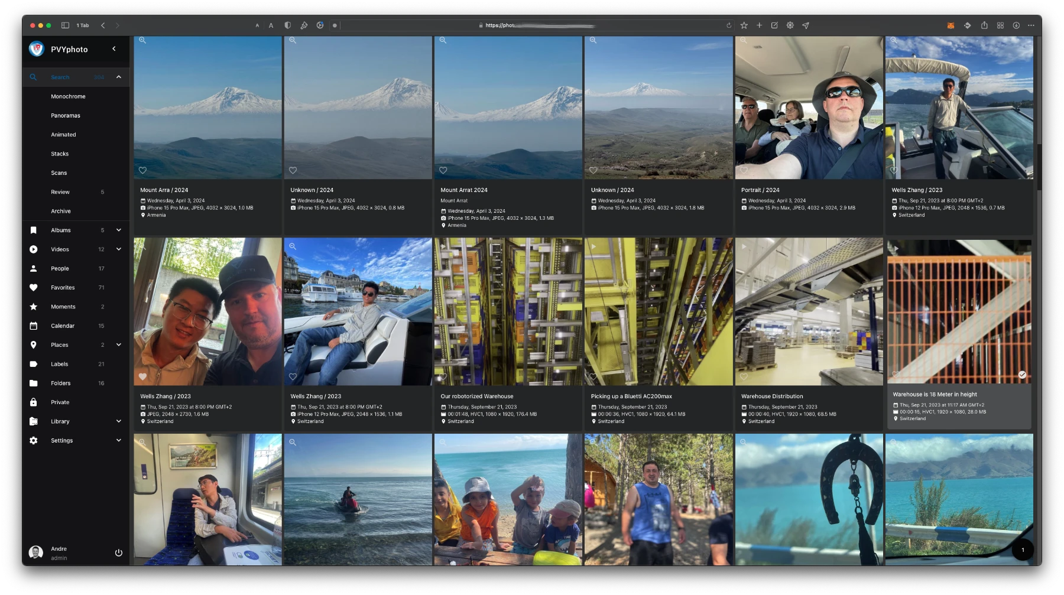Click the Private lock icon

(x=34, y=402)
